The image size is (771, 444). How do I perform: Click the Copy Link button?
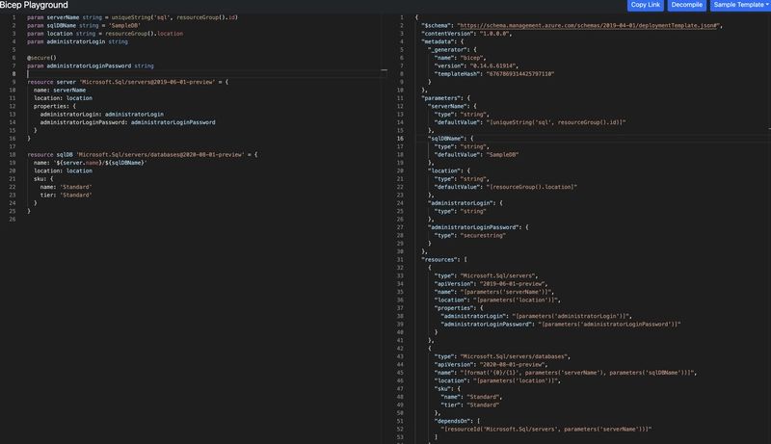(645, 5)
